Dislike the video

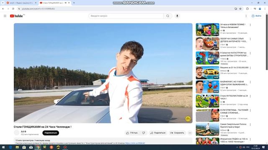pyautogui.click(x=144, y=133)
